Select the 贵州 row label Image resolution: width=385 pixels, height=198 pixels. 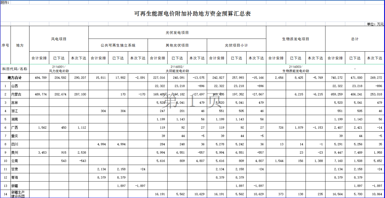[15, 153]
